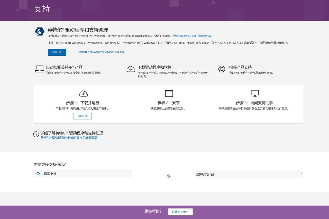Viewport: 329px width, 219px height.
Task: Click the outlined 立即下载 button under step 1
Action: point(83,116)
